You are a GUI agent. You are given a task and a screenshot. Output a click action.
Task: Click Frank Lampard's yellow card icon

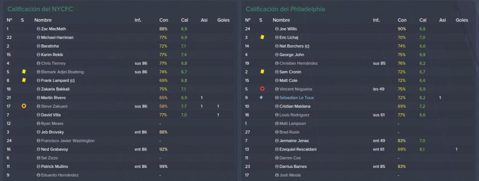[24, 80]
